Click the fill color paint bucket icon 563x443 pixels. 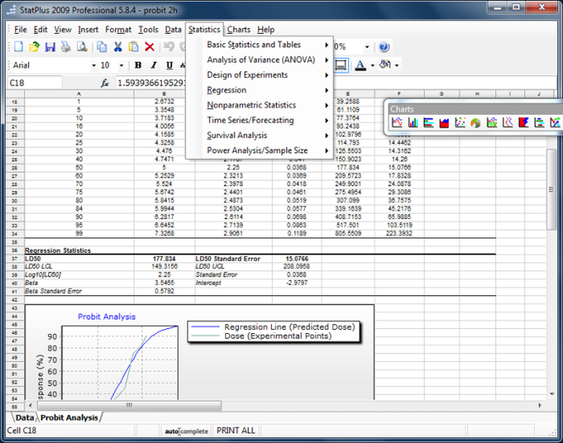(385, 64)
